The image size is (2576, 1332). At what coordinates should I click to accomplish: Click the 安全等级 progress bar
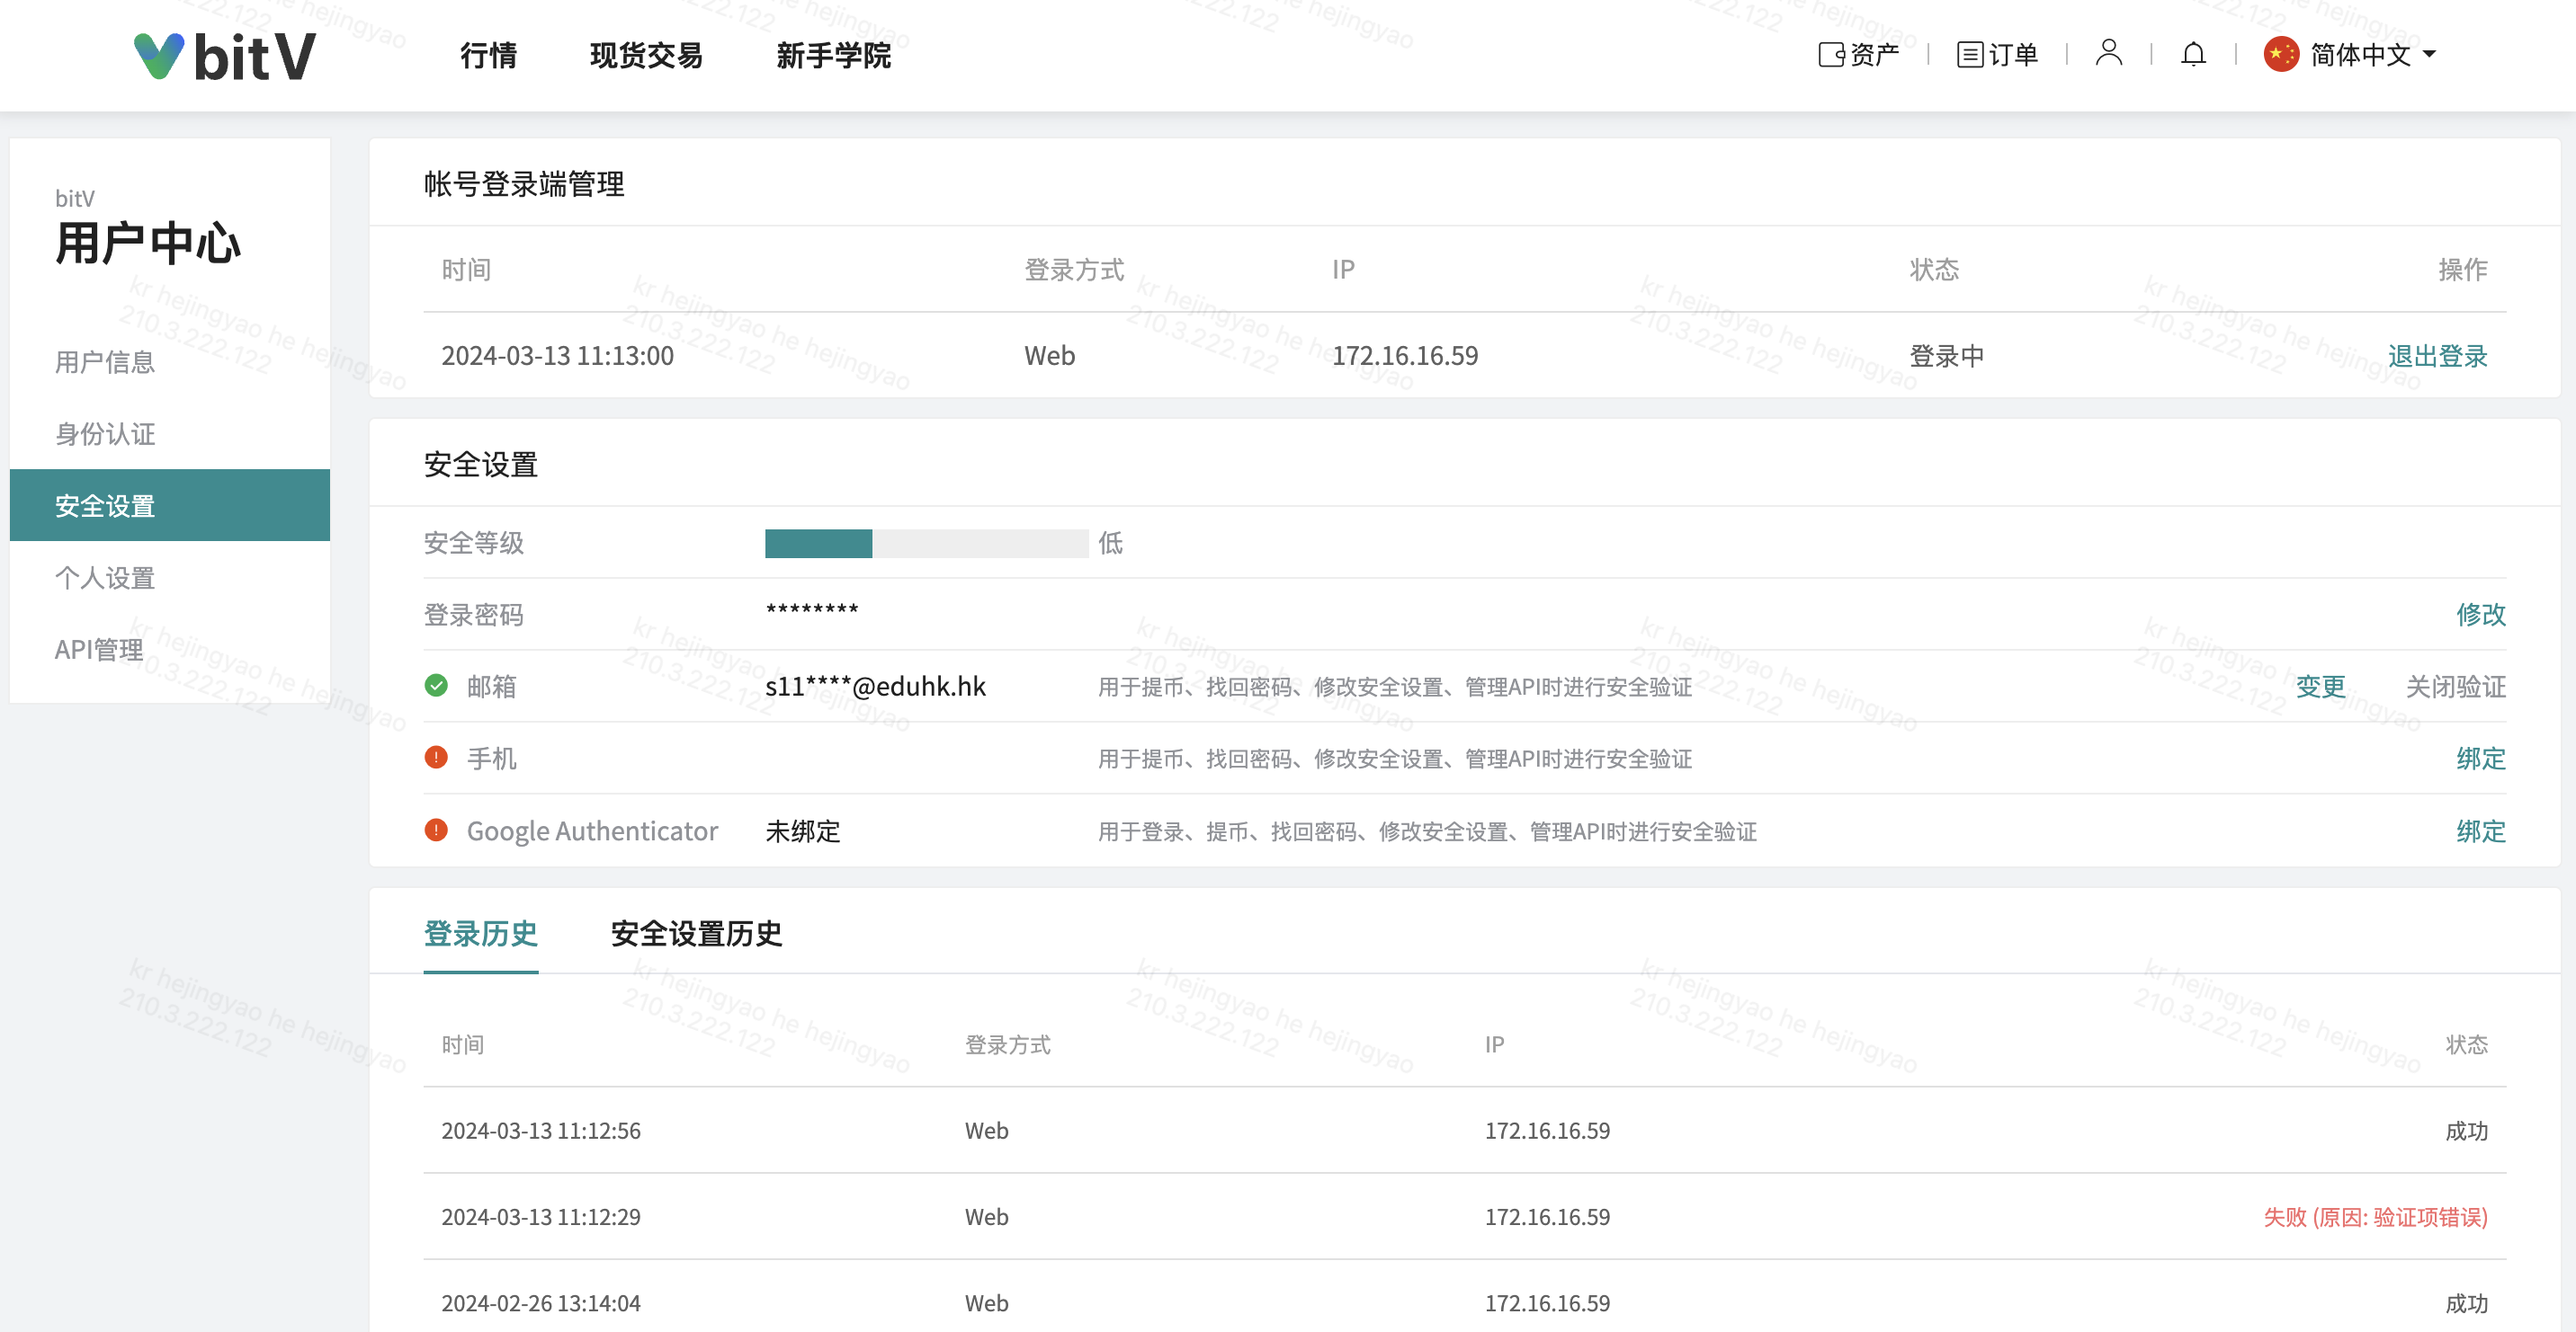[x=926, y=544]
